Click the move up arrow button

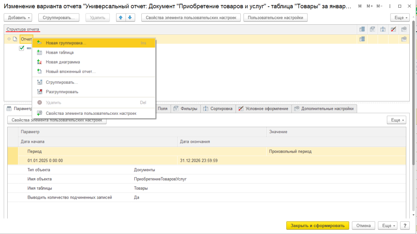tap(121, 17)
